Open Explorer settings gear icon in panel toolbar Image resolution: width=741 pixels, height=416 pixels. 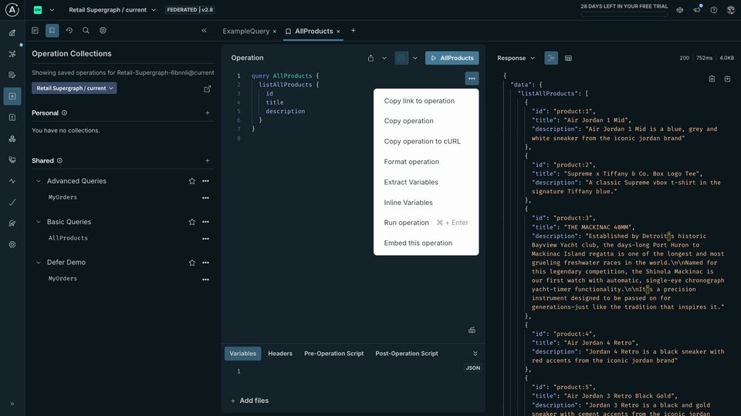click(x=103, y=30)
